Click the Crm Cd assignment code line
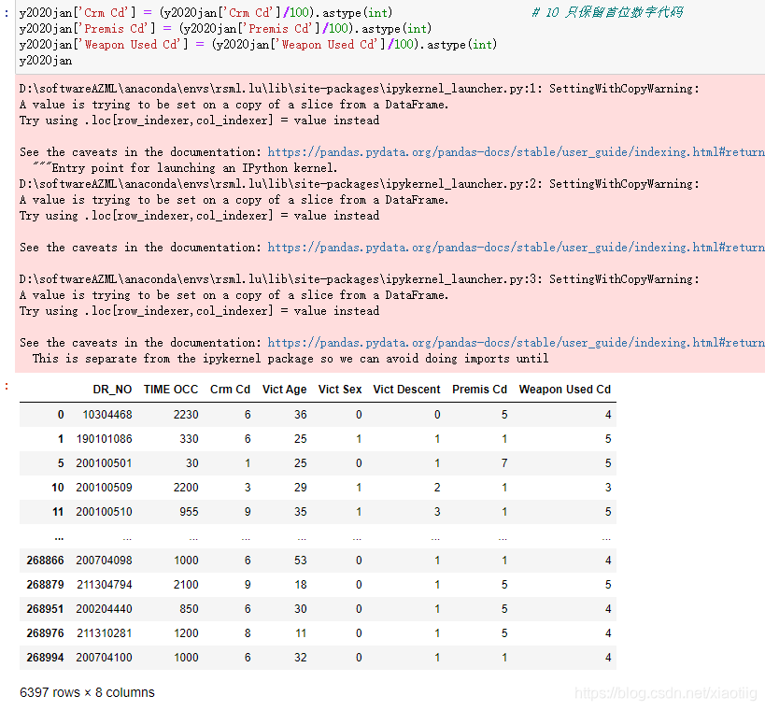Screen dimensions: 765x710 coord(205,13)
